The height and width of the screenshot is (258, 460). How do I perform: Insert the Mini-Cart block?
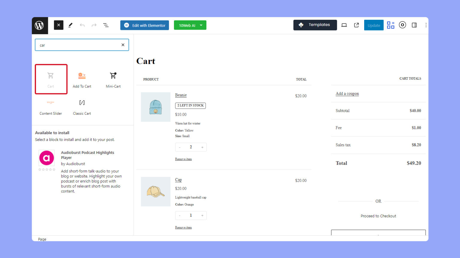point(113,79)
